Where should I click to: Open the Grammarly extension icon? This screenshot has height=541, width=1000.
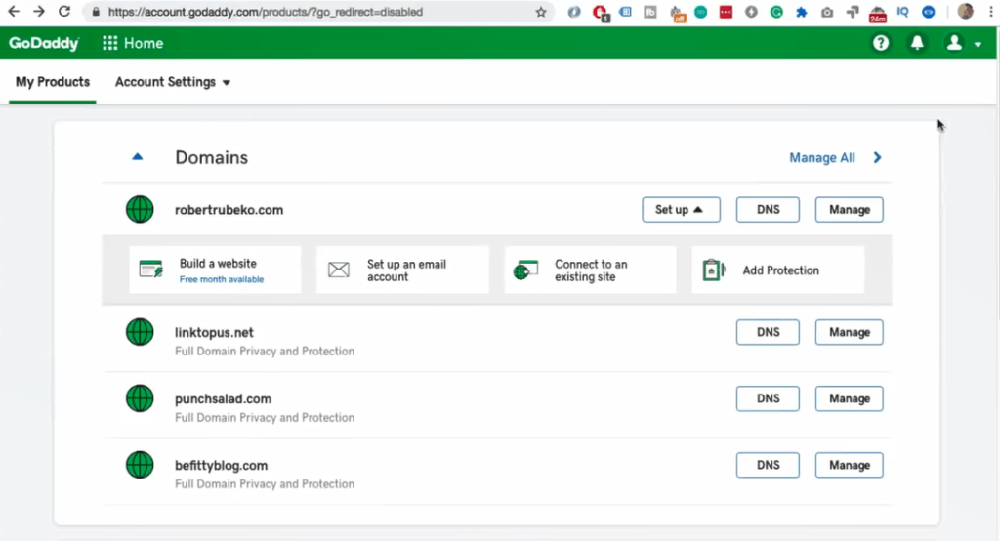coord(776,12)
